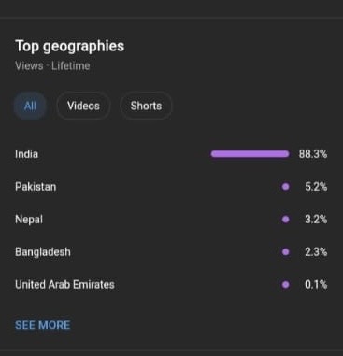Image resolution: width=343 pixels, height=356 pixels.
Task: Click the 2.3% value for Bangladesh
Action: (x=316, y=251)
